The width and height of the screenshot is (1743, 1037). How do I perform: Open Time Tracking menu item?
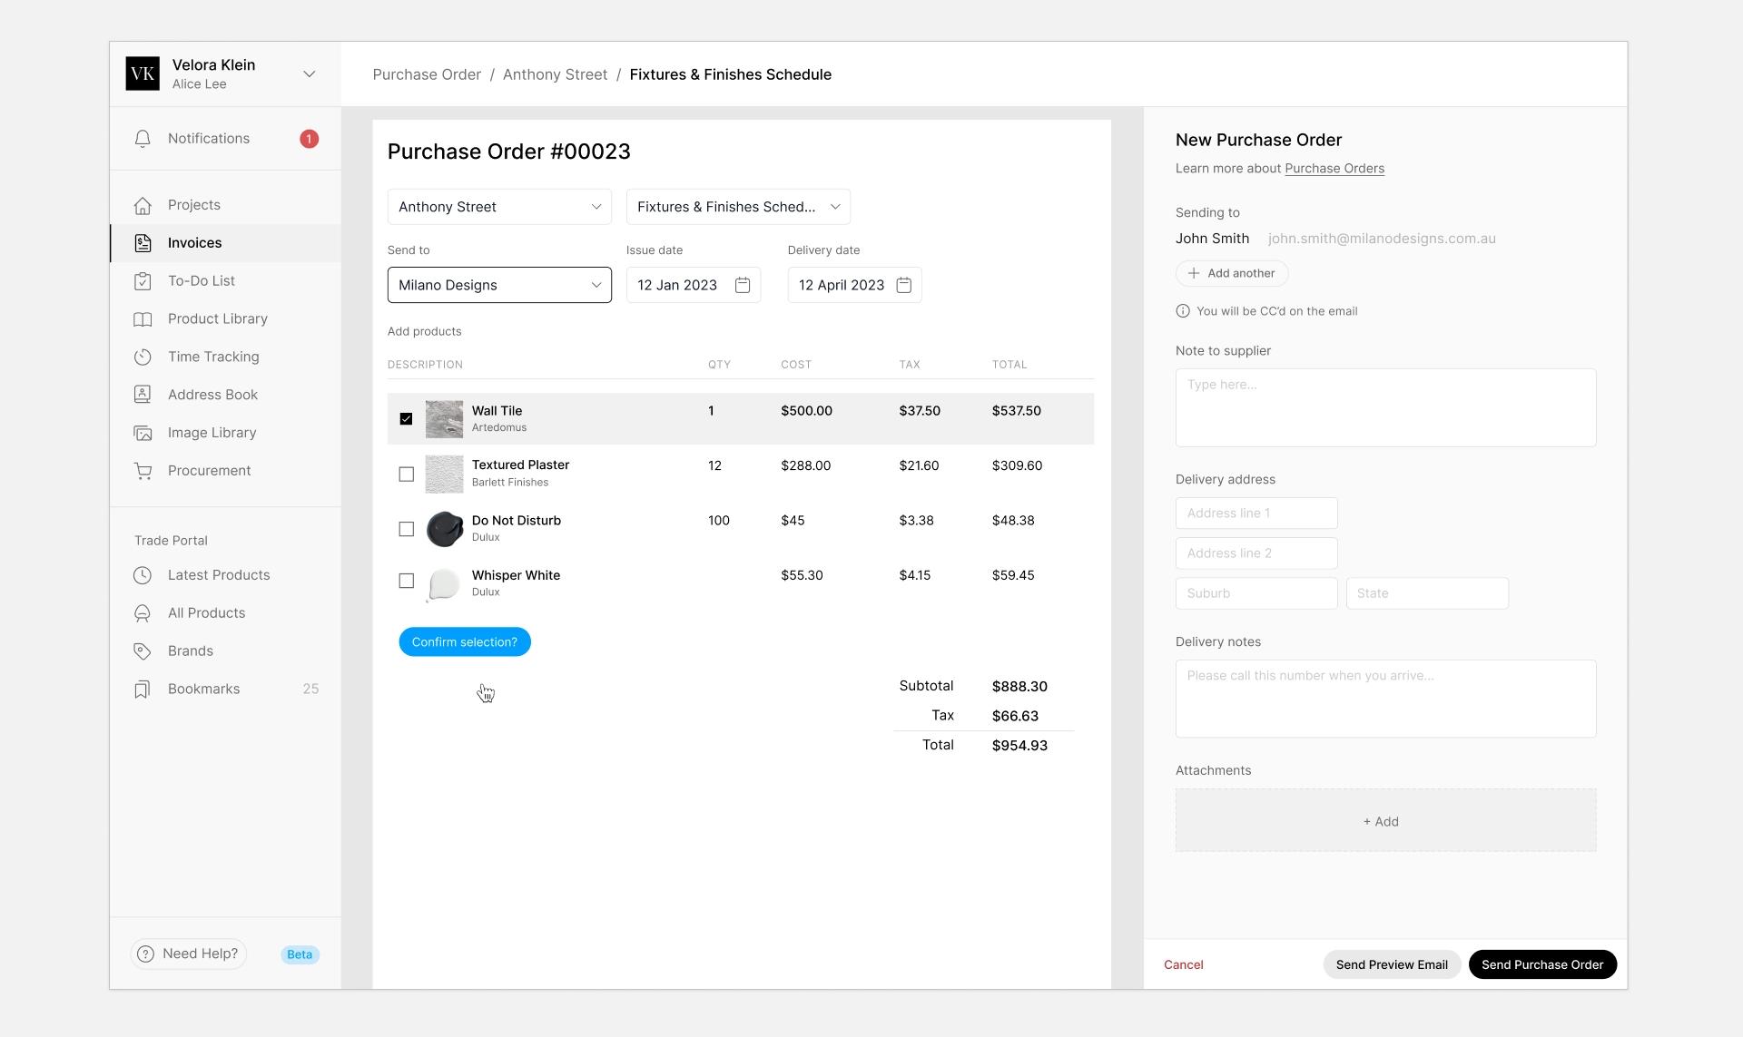pos(225,357)
